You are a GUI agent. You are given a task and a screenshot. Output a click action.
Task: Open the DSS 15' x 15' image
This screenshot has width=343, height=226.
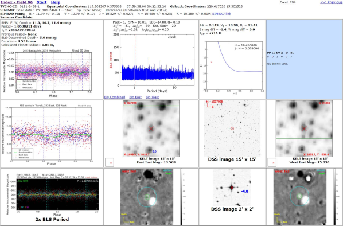click(x=232, y=128)
